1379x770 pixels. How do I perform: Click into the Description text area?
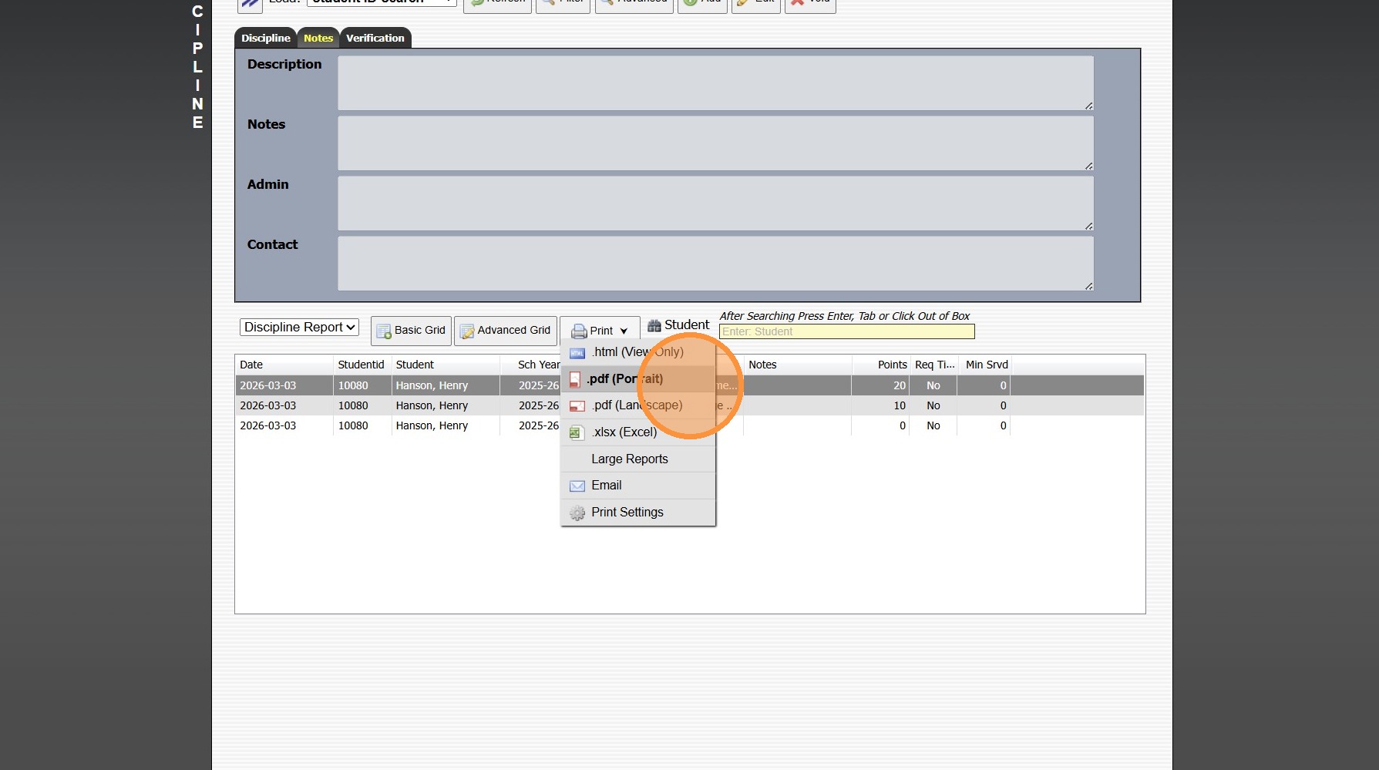(x=715, y=83)
